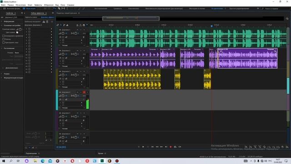This screenshot has height=164, width=291.
Task: Toggle the metronome icon above tracks
Action: click(77, 25)
